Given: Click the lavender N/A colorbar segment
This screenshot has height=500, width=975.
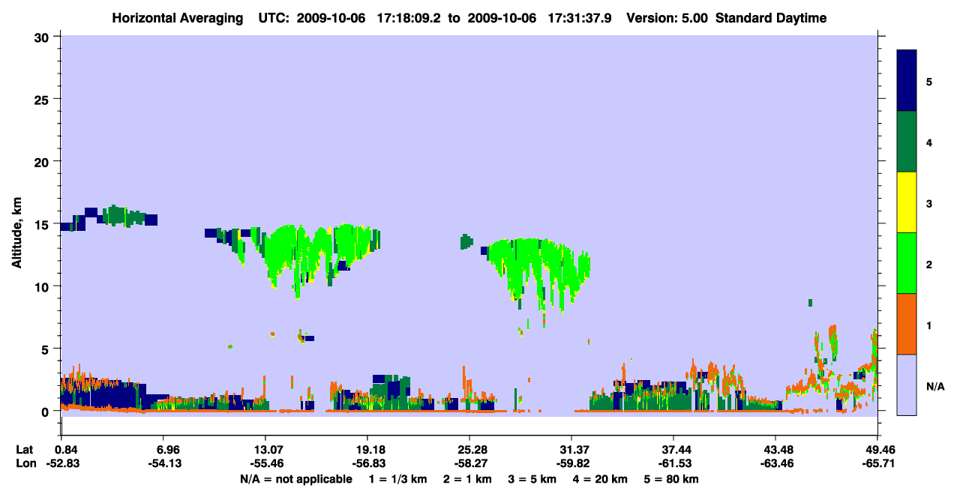Looking at the screenshot, I should pyautogui.click(x=907, y=385).
